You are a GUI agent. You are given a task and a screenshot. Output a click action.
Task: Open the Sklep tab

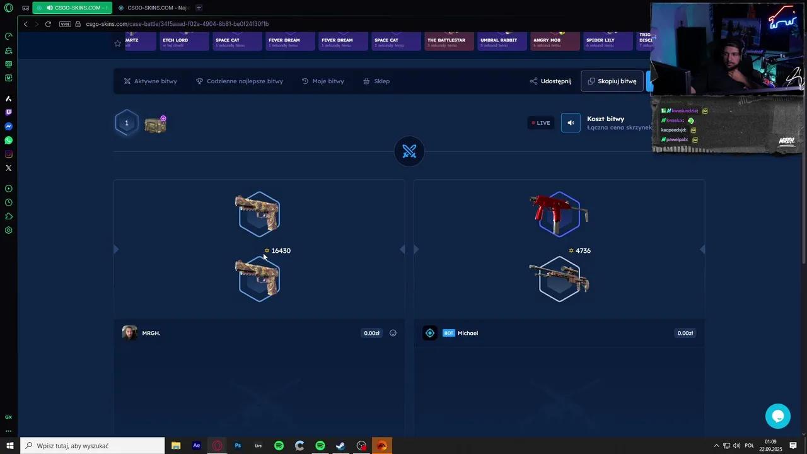point(376,81)
